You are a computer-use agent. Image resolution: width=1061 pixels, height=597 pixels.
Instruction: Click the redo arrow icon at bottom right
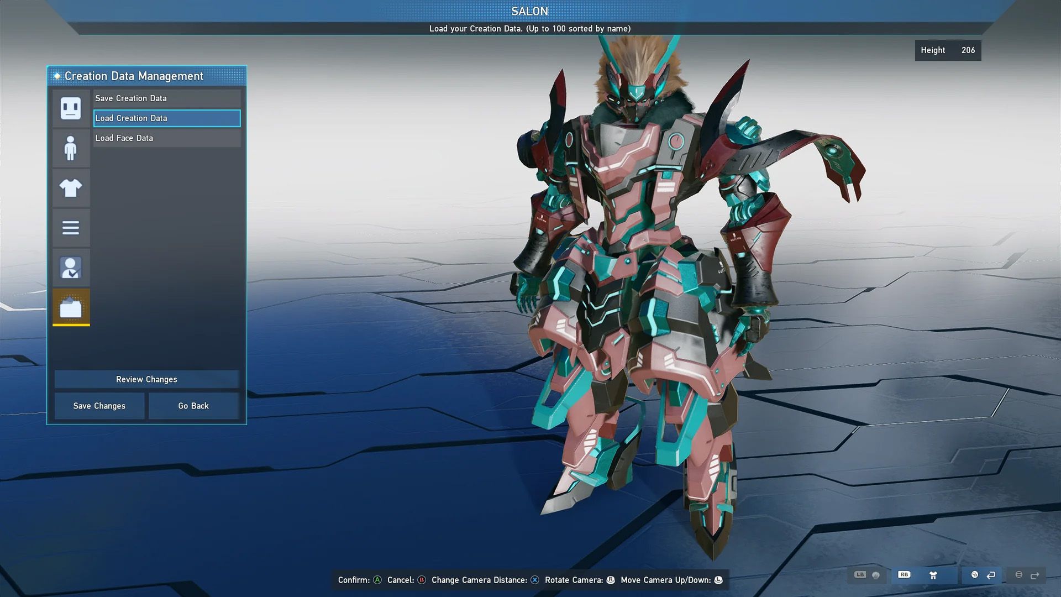pos(1035,575)
